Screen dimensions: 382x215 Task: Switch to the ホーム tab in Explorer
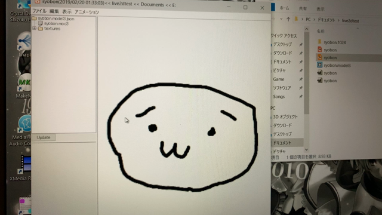tap(284, 8)
